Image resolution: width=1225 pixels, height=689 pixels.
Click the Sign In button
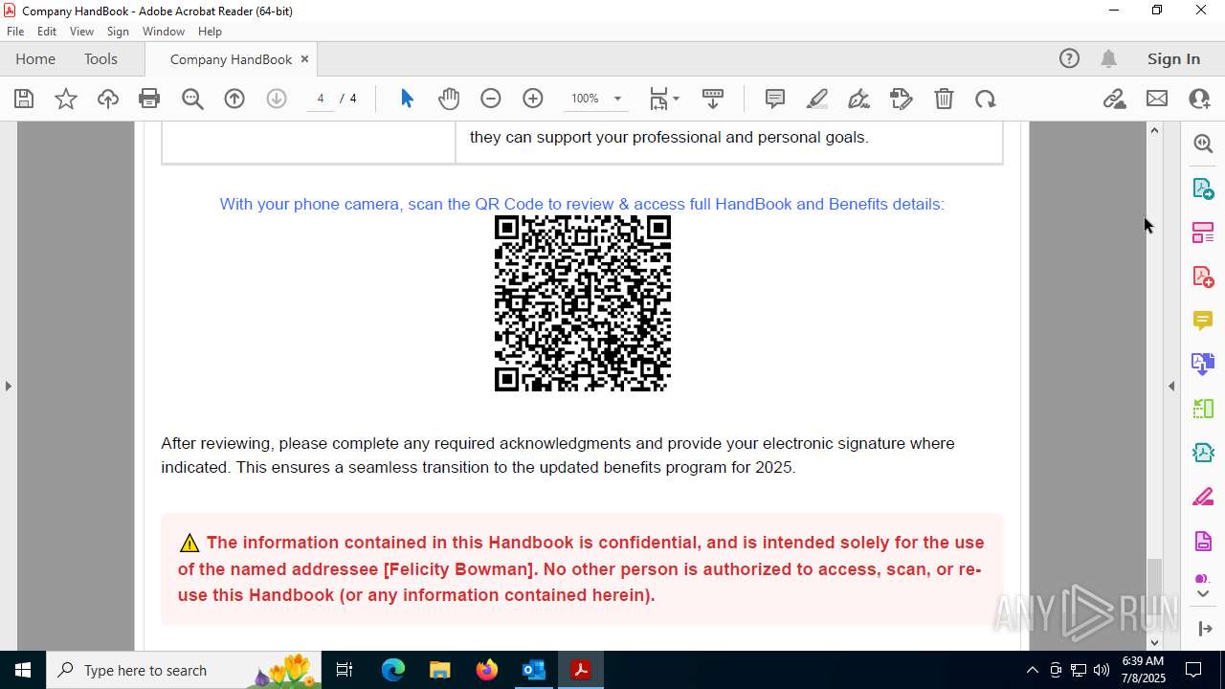[1173, 58]
